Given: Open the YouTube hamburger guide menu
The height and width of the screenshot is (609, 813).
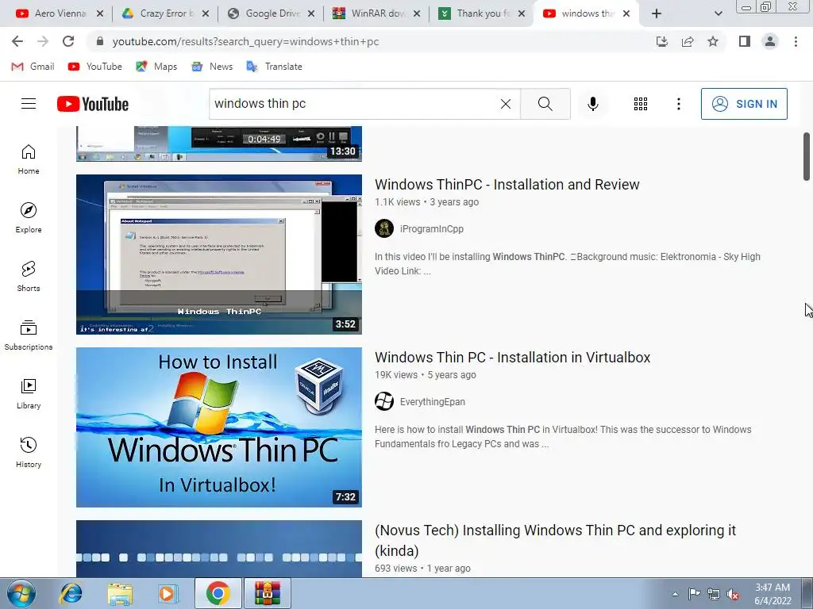Looking at the screenshot, I should (29, 104).
